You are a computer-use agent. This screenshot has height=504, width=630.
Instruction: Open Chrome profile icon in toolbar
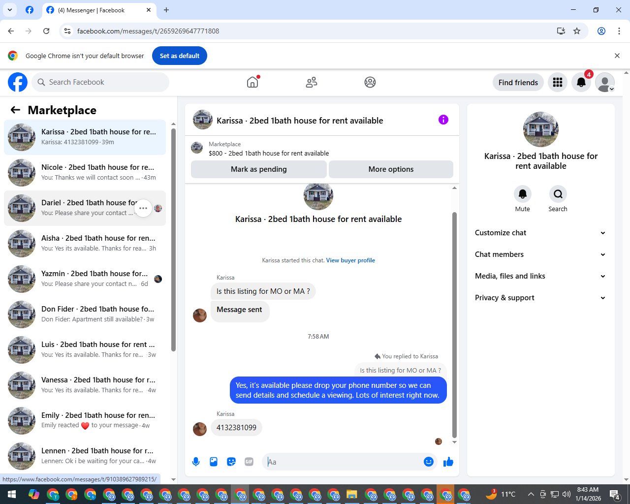pos(601,31)
